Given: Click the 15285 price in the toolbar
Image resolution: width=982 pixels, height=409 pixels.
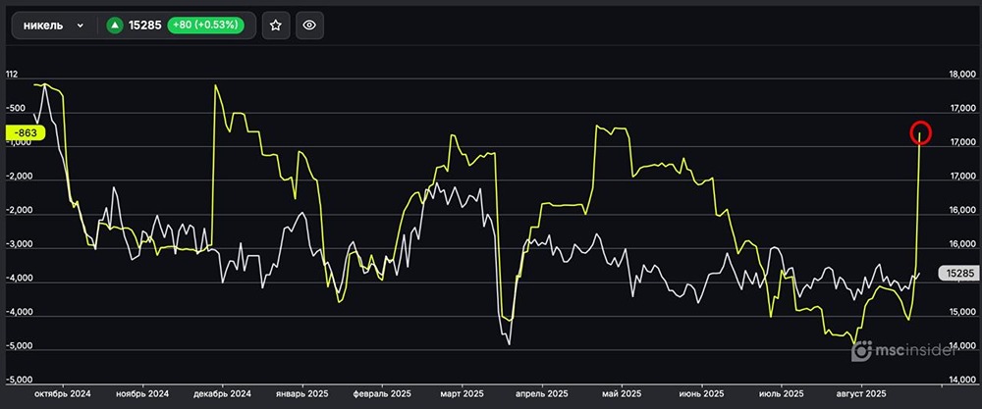Looking at the screenshot, I should coord(145,26).
